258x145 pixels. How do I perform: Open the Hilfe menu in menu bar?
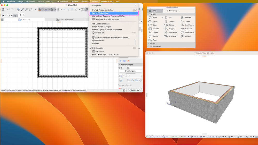point(118,2)
